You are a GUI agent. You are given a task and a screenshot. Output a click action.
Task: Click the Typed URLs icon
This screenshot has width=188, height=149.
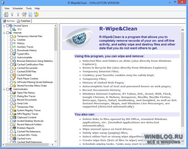pos(15,54)
